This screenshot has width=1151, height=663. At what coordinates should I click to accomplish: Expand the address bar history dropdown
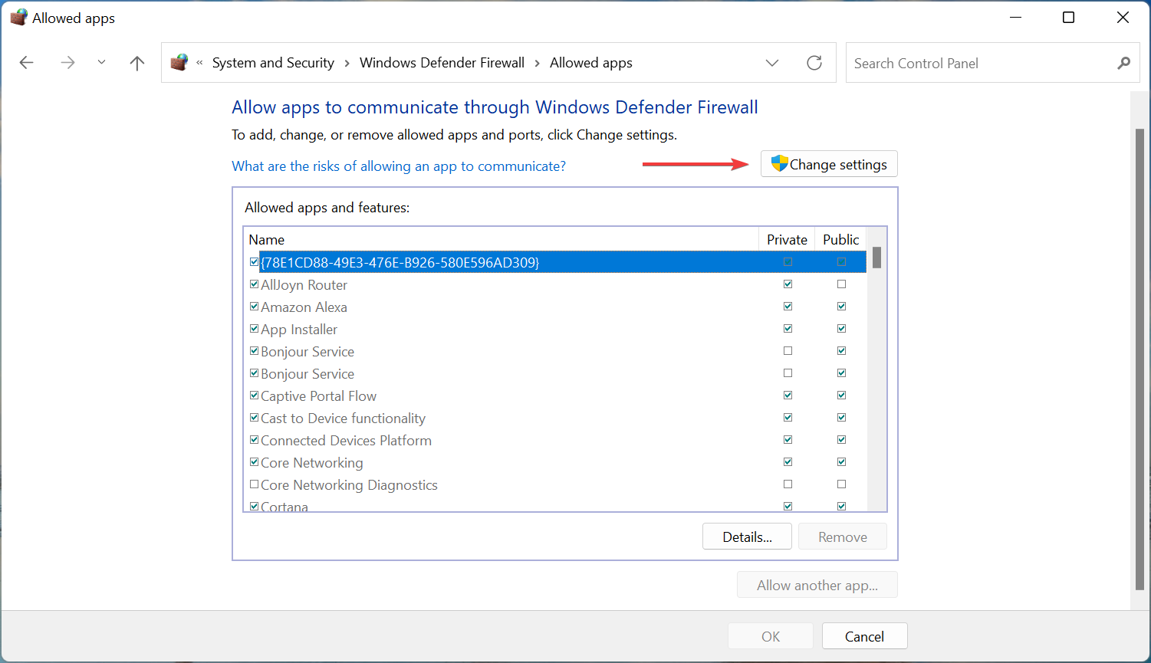click(x=772, y=63)
